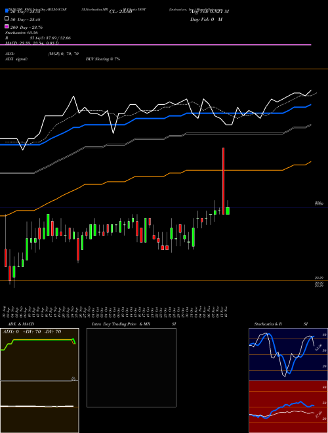Select the '50 Day - 23.48' legend text

click(x=26, y=19)
